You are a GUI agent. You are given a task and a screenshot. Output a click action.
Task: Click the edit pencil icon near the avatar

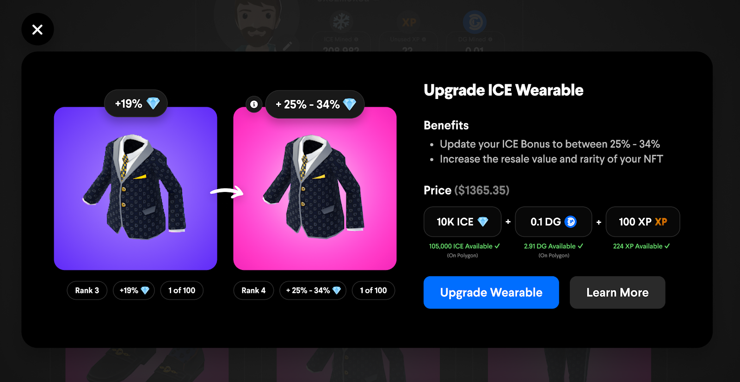(288, 46)
